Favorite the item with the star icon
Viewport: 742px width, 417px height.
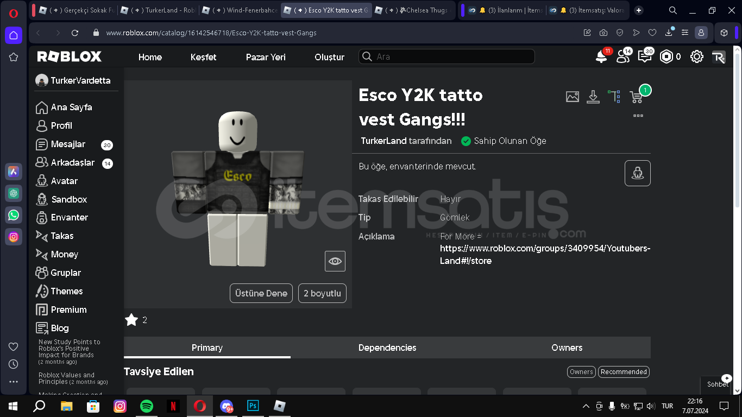pos(131,320)
